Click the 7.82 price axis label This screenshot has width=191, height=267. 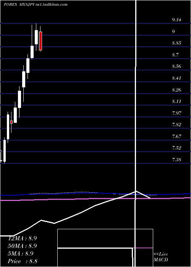(x=176, y=125)
